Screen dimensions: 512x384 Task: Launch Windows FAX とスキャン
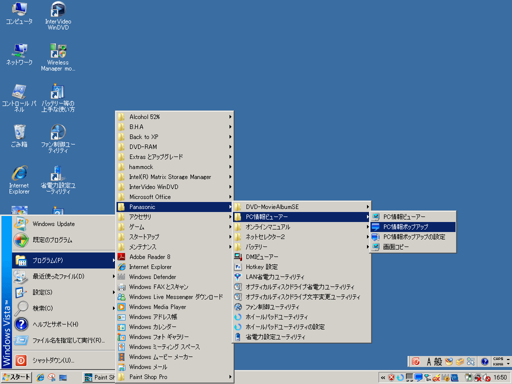[x=174, y=287]
